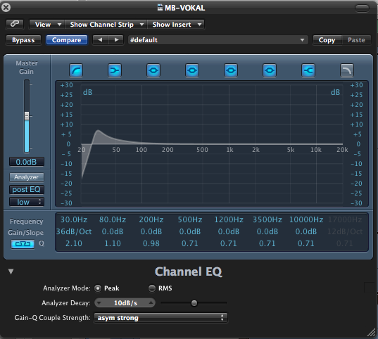Open Show Insert menu
This screenshot has height=339, width=378.
click(x=176, y=25)
